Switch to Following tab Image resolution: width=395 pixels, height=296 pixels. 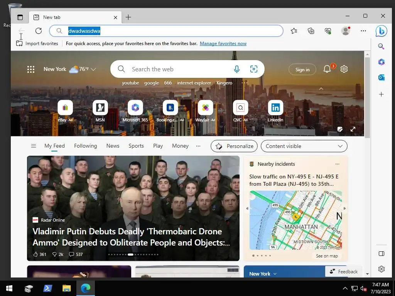pyautogui.click(x=85, y=146)
